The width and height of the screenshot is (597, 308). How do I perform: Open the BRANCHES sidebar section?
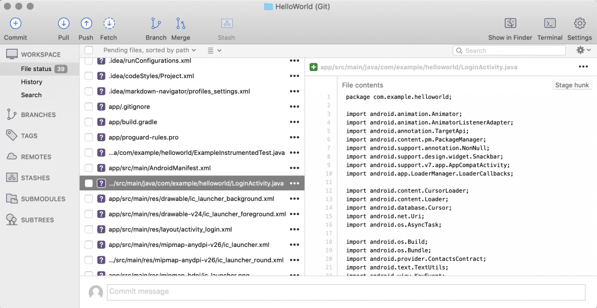click(40, 115)
